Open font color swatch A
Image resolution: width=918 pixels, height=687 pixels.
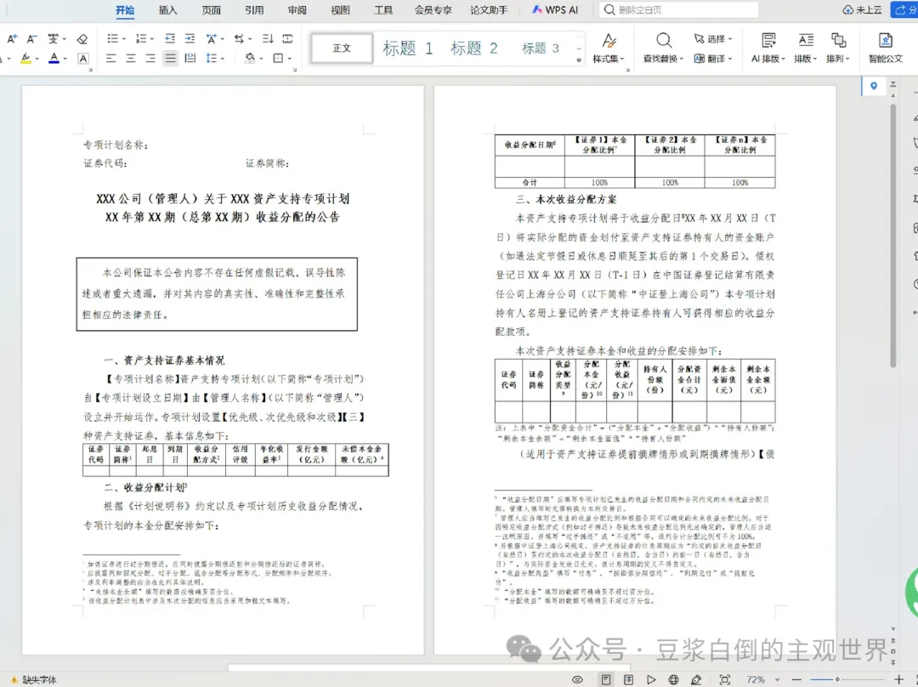pos(54,58)
